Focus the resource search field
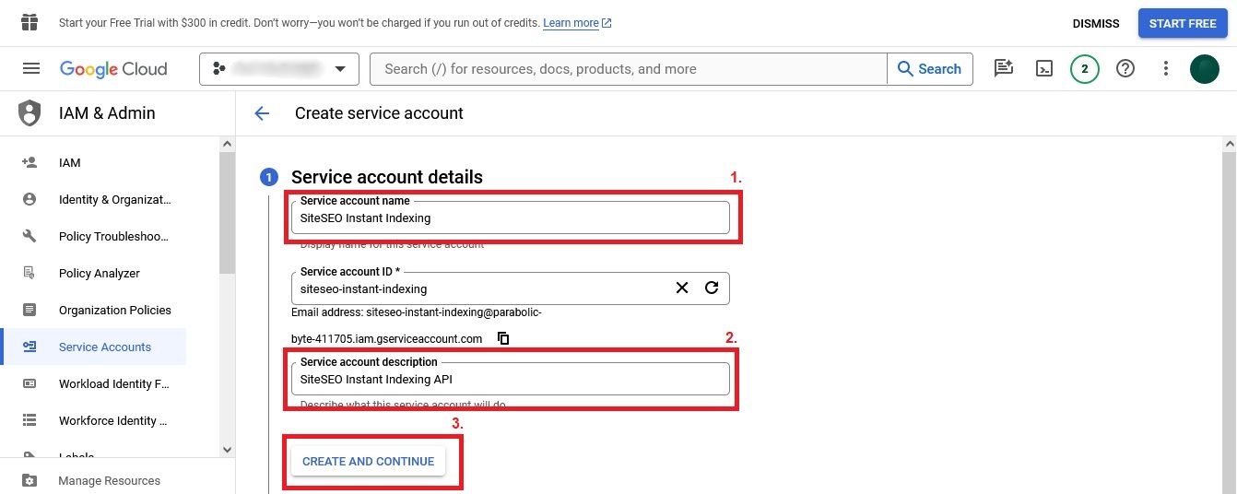 click(x=629, y=69)
